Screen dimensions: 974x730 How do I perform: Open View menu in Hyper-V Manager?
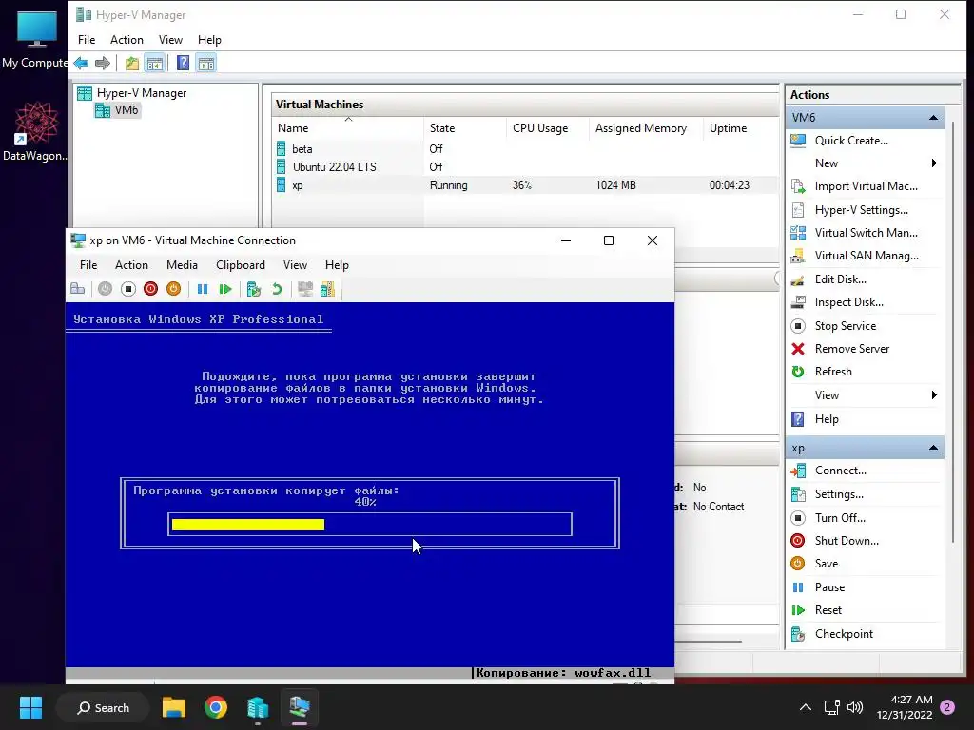pyautogui.click(x=170, y=40)
